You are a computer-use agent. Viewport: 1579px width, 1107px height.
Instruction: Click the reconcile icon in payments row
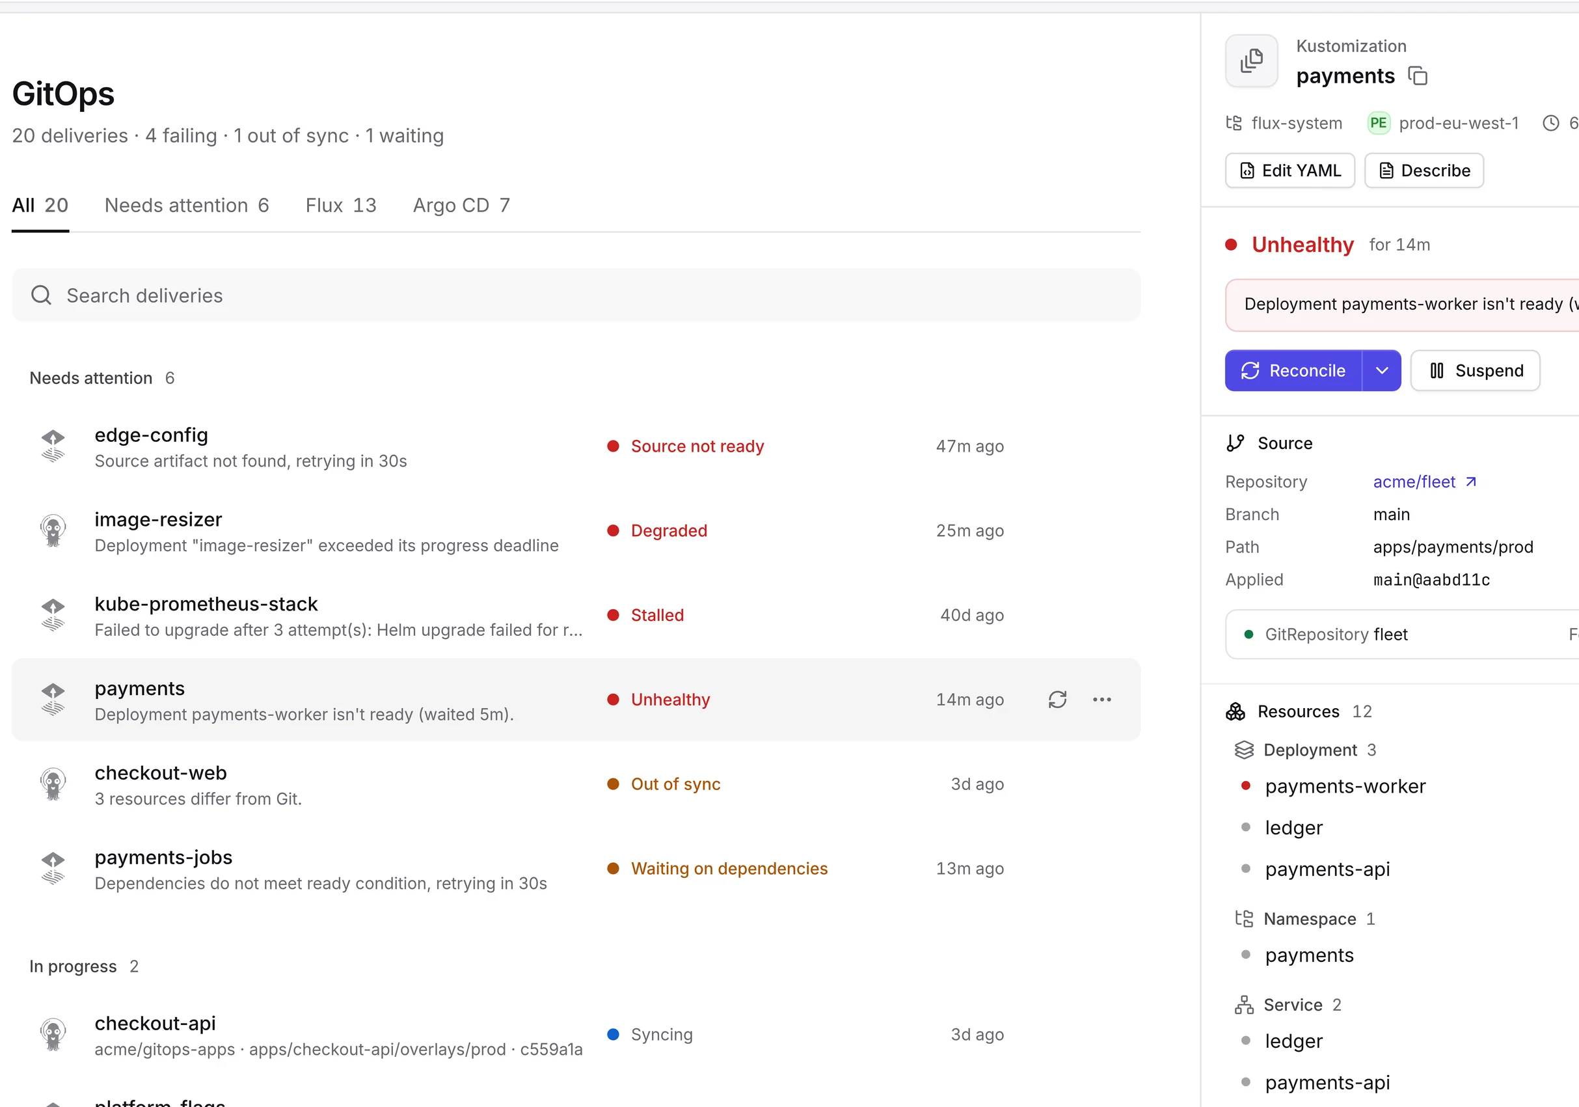click(1057, 700)
